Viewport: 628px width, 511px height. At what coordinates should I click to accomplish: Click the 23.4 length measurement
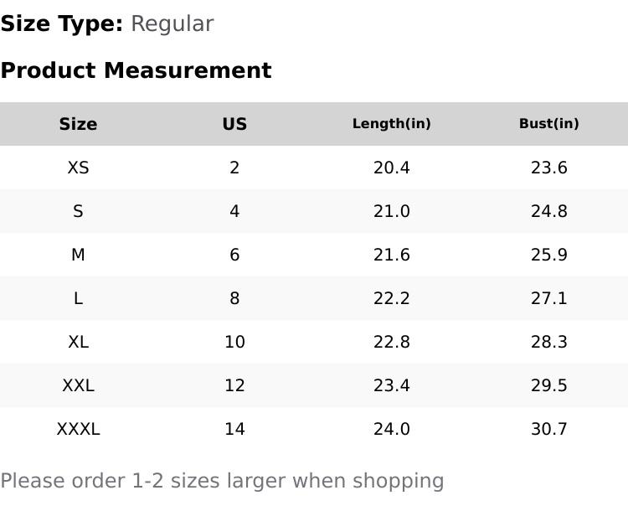391,385
